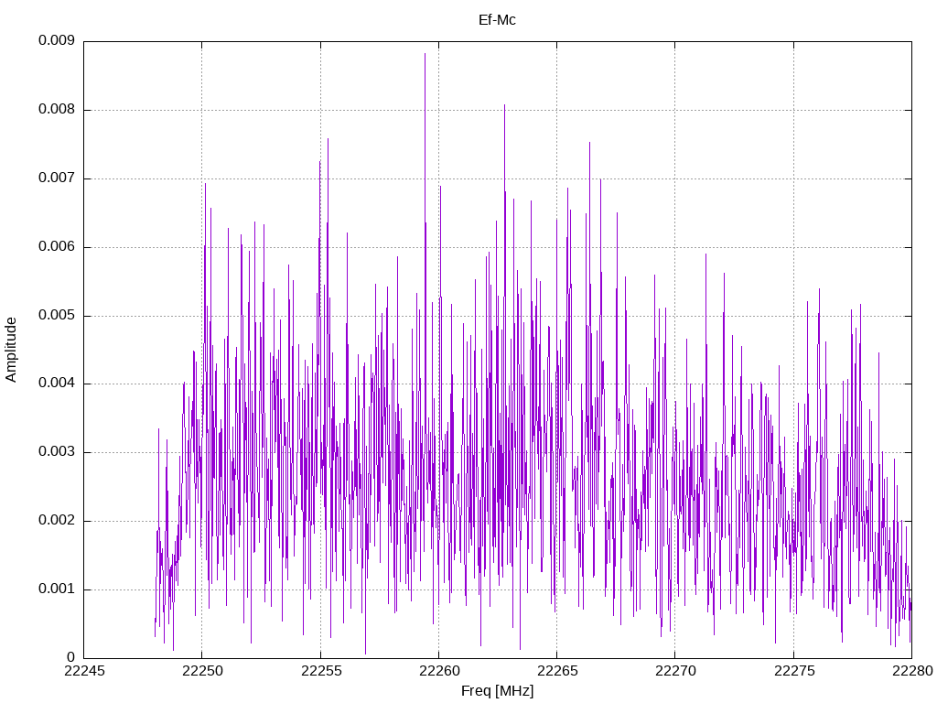This screenshot has height=703, width=937.
Task: Click the 'Amplitude' y-axis label
Action: [11, 350]
